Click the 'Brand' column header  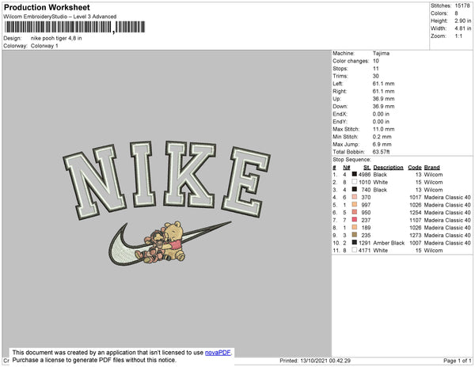(432, 168)
